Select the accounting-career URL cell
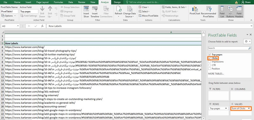This screenshot has height=120, width=254. [103, 107]
